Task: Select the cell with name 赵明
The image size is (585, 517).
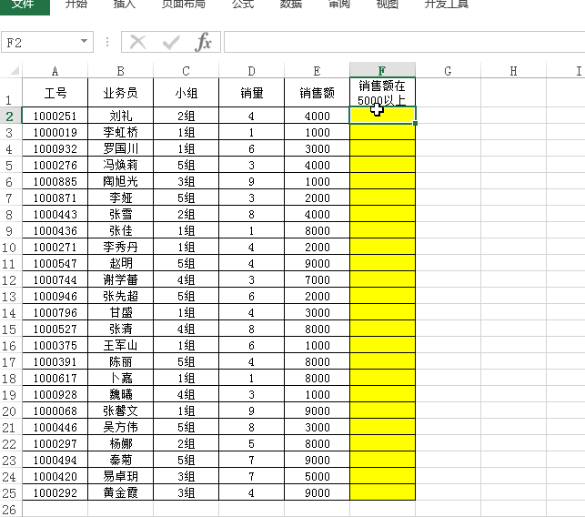Action: (120, 264)
